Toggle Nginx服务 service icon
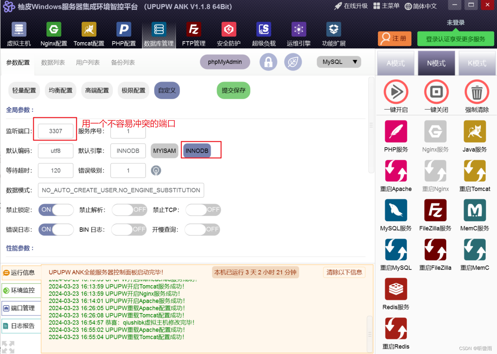Image resolution: width=497 pixels, height=354 pixels. click(x=435, y=131)
